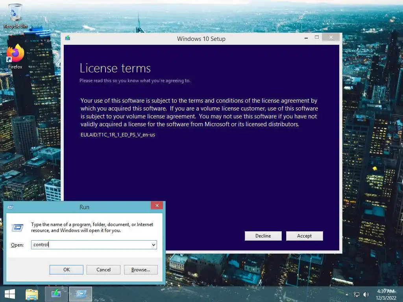The image size is (403, 302).
Task: Open the Windows Start button
Action: (10, 294)
